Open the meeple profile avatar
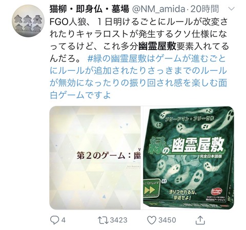The width and height of the screenshot is (246, 230). [x=28, y=20]
